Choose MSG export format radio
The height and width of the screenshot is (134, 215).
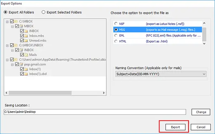click(x=116, y=30)
